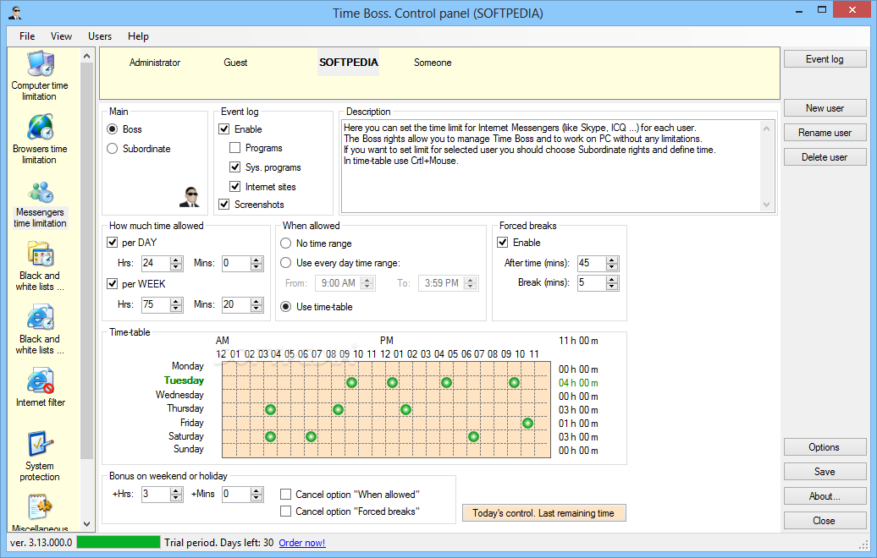Toggle the per WEEK limit checkbox

[x=113, y=284]
